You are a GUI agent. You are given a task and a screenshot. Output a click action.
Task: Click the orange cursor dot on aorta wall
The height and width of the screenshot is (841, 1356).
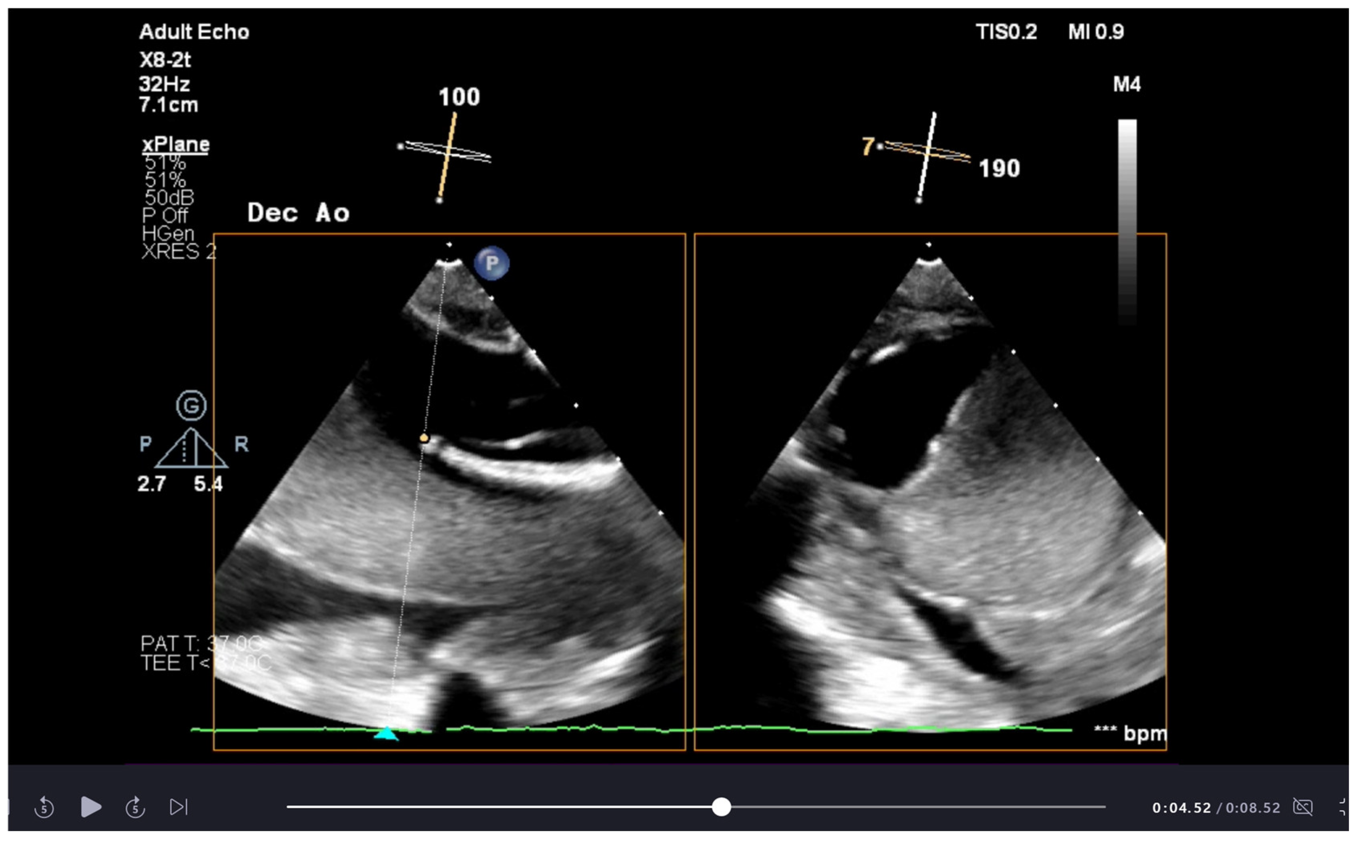(424, 438)
